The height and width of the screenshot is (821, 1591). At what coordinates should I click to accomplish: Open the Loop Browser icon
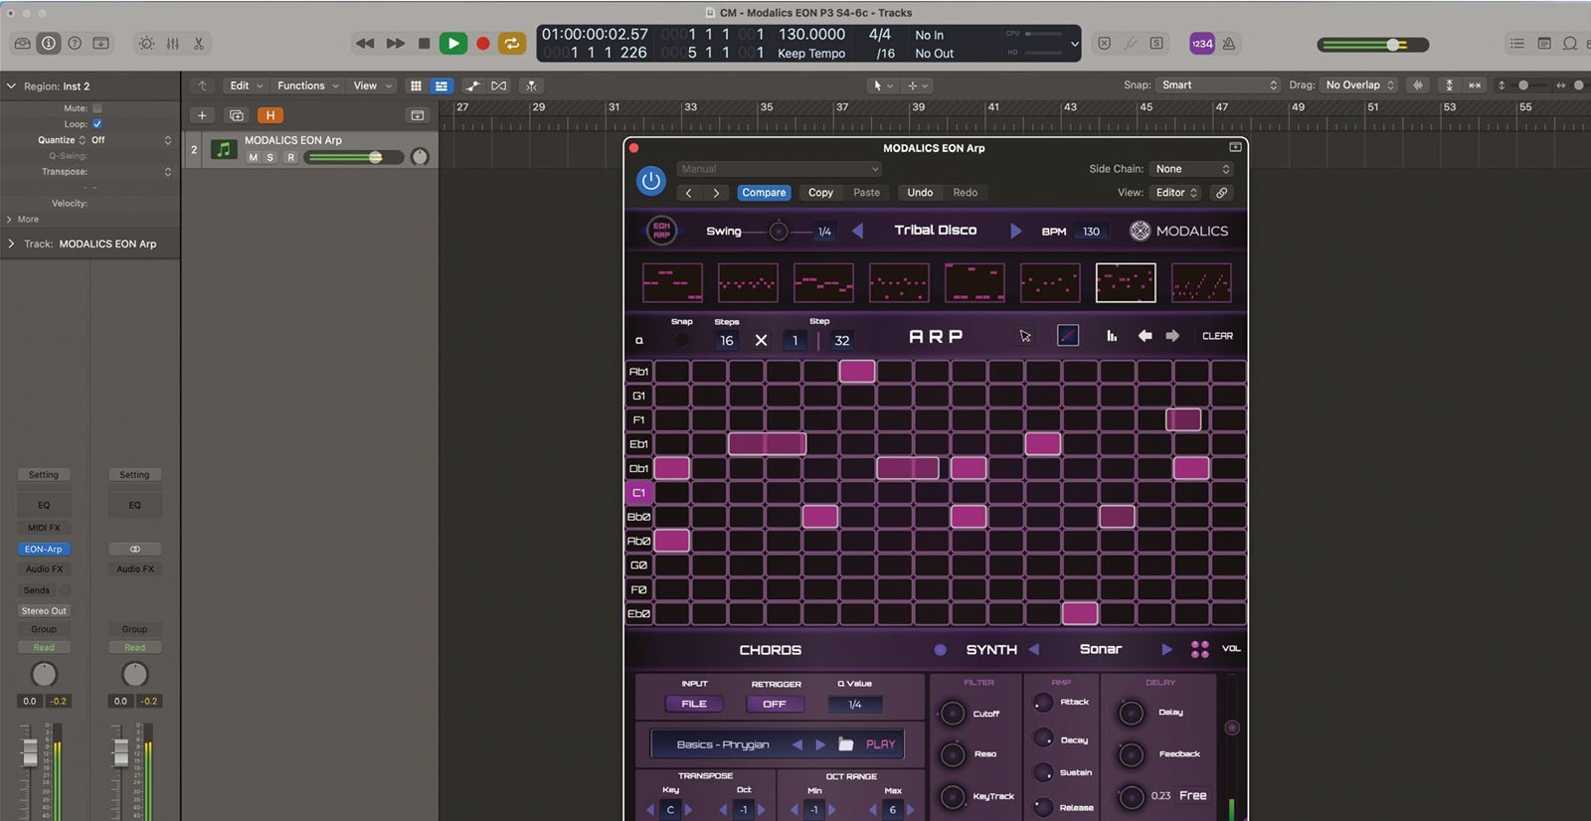pos(1570,44)
